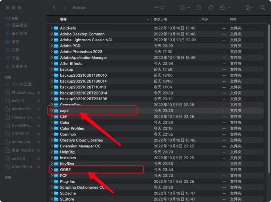Select the Scripting Dictionaries CC folder
This screenshot has height=202, width=271.
click(x=82, y=187)
